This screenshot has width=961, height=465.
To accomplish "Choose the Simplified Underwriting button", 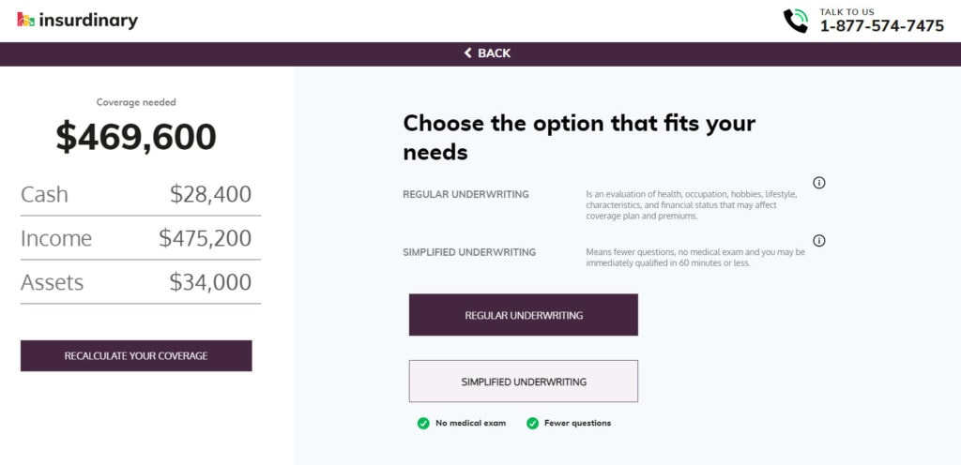I will point(524,382).
